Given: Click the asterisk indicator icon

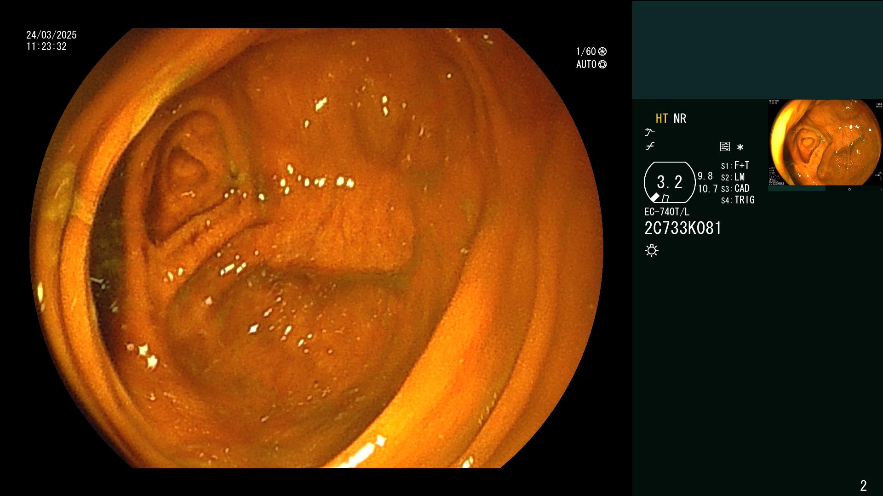Looking at the screenshot, I should 740,147.
